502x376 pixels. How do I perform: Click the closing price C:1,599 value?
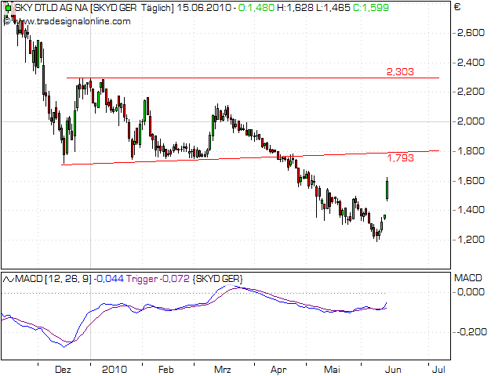(x=371, y=8)
